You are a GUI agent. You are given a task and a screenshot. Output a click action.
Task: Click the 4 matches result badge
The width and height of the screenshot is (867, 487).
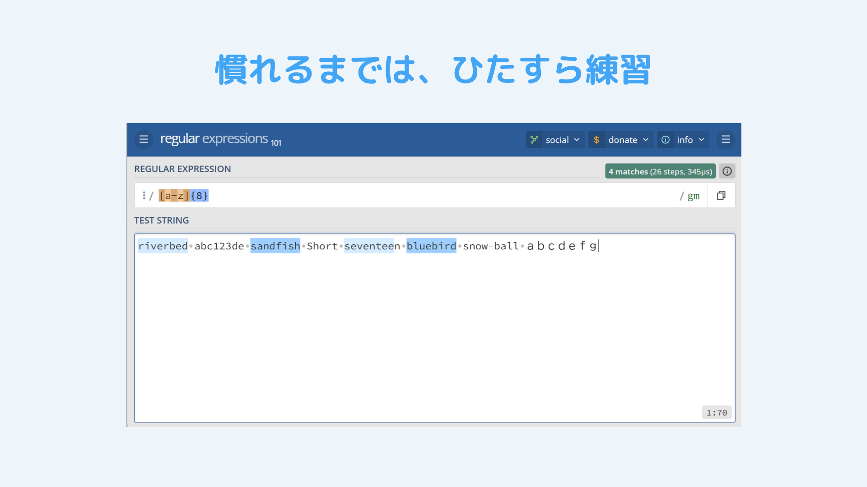tap(660, 171)
